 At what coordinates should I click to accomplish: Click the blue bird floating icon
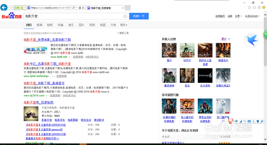[x=251, y=40]
